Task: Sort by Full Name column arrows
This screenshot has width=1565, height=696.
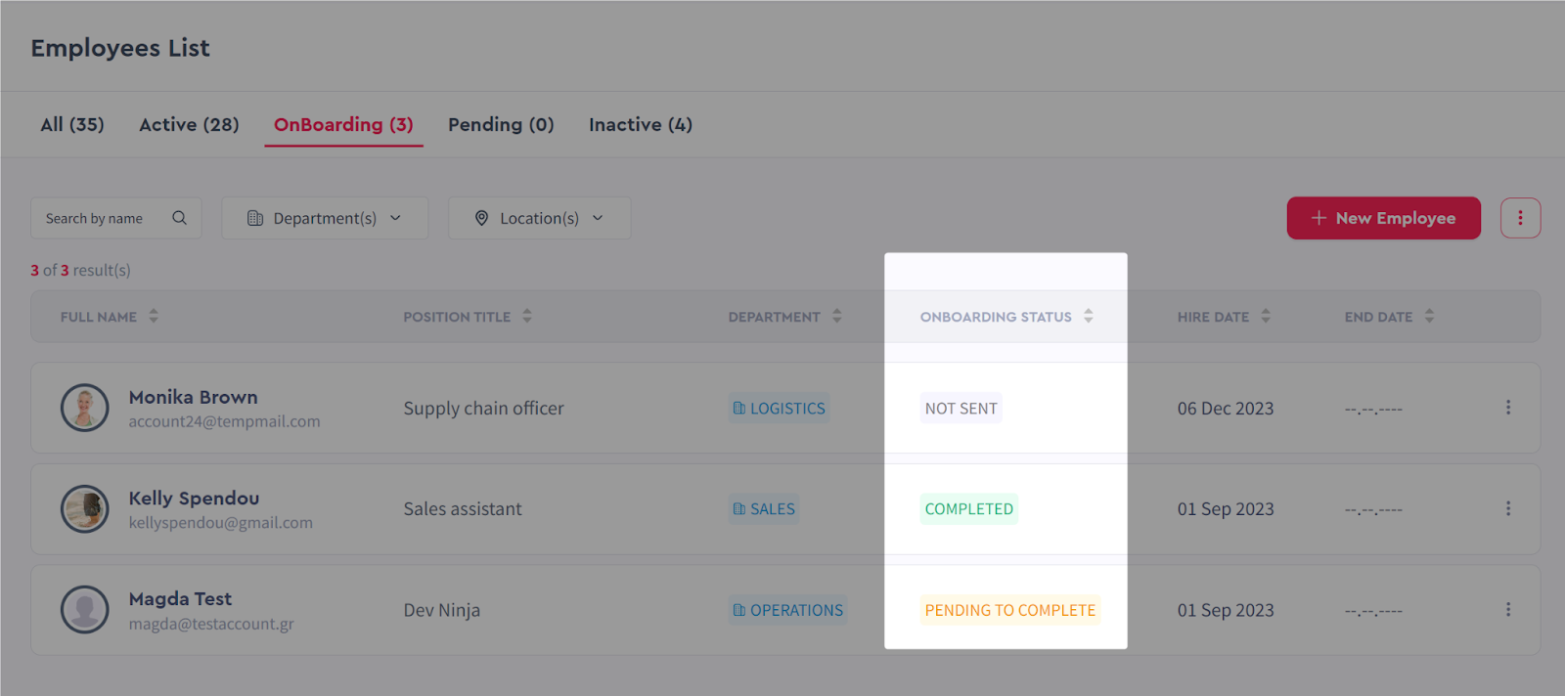Action: [x=154, y=316]
